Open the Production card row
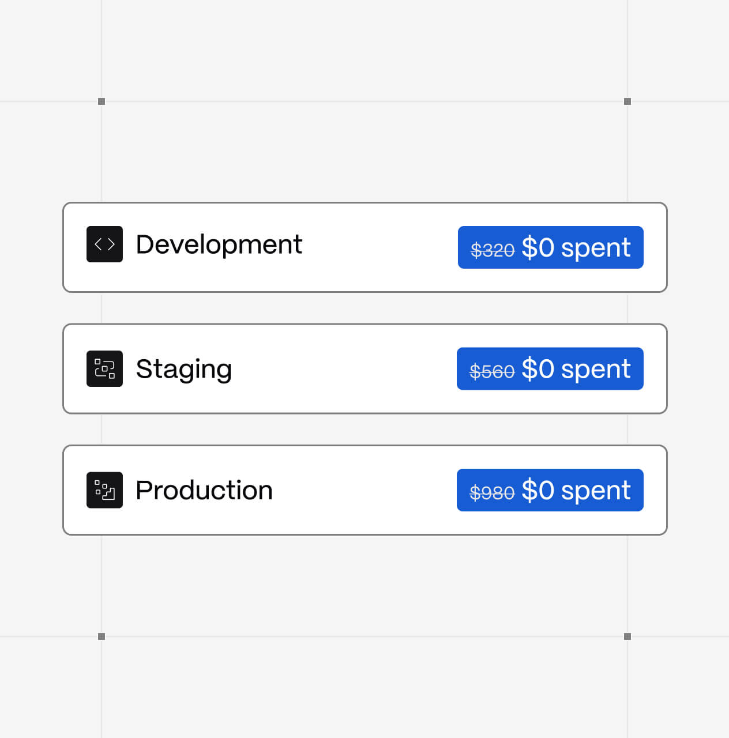This screenshot has height=738, width=729. point(365,490)
